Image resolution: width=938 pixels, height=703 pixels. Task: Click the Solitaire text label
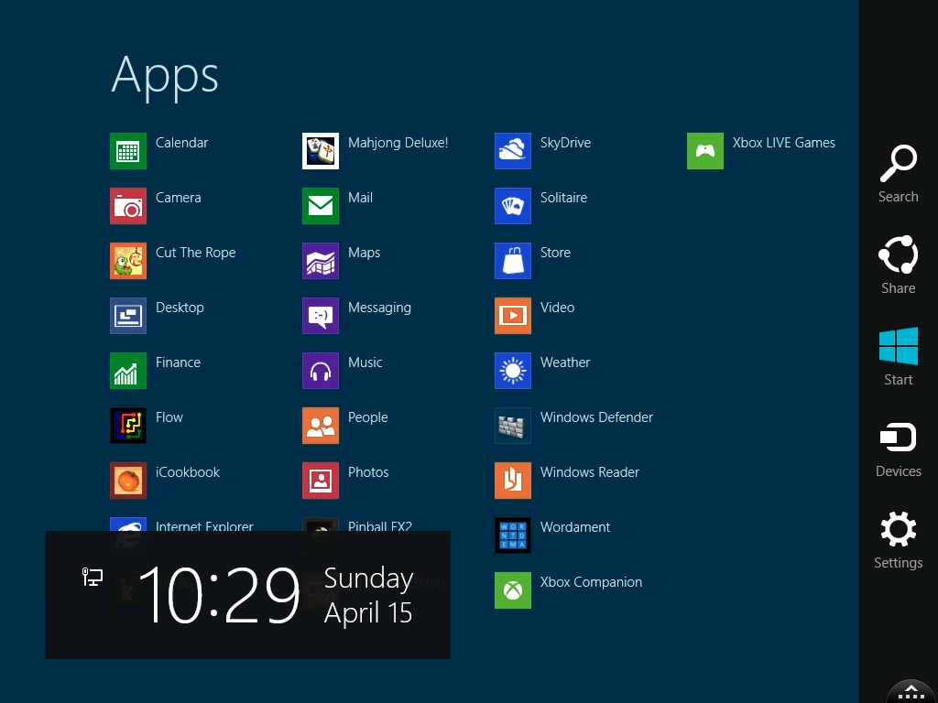563,198
